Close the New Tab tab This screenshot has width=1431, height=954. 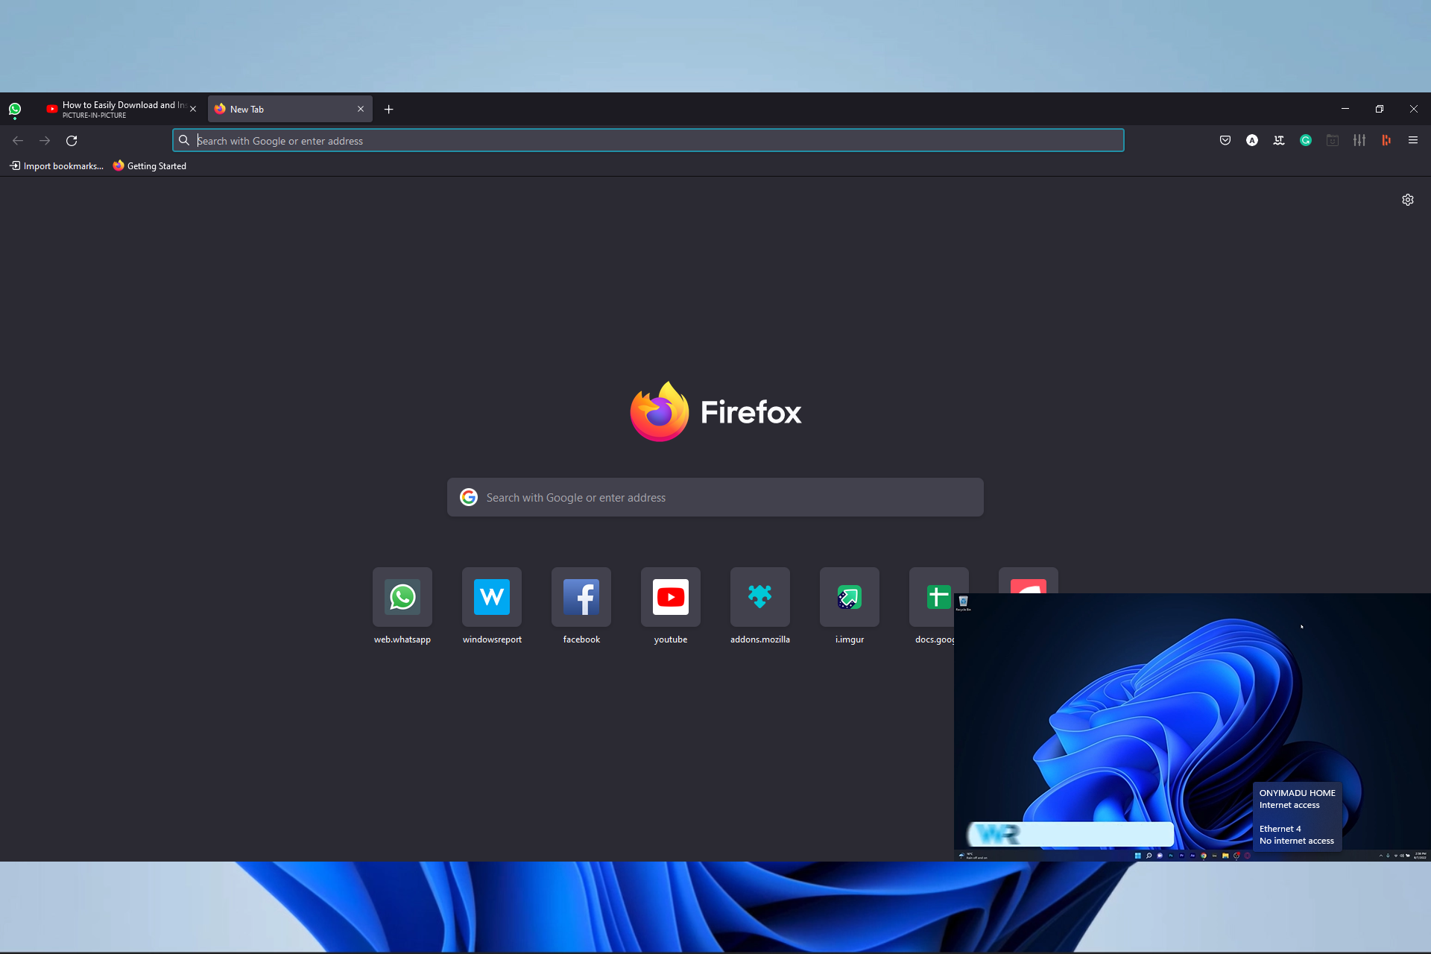tap(361, 110)
